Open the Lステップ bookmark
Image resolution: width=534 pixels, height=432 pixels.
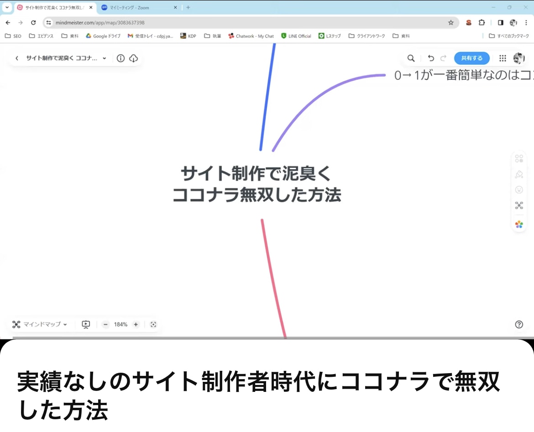click(330, 36)
